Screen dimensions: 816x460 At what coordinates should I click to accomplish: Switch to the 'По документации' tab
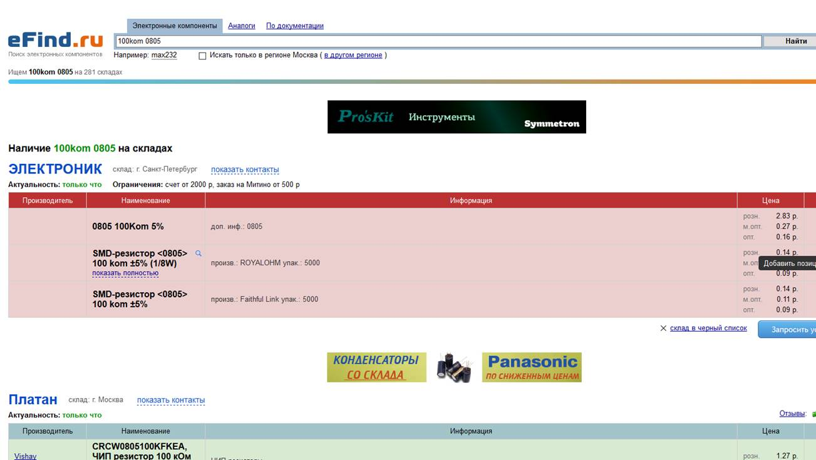(x=294, y=26)
